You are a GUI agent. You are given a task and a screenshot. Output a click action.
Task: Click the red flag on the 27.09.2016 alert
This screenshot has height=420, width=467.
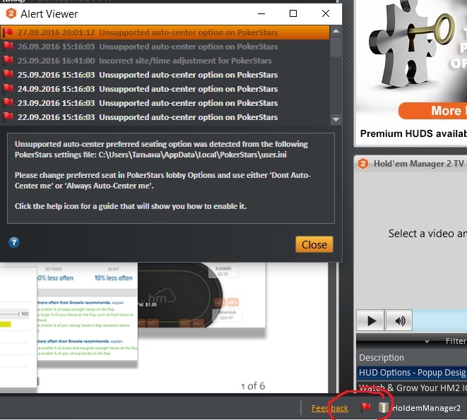pyautogui.click(x=8, y=32)
